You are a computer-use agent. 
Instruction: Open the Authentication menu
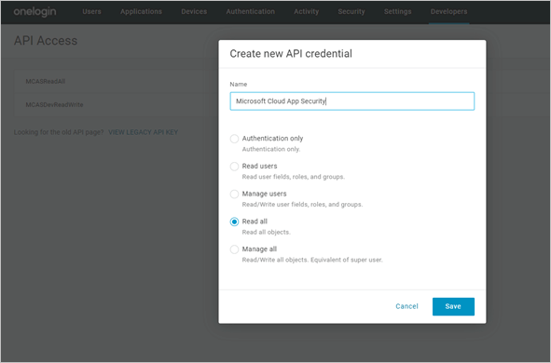click(251, 11)
